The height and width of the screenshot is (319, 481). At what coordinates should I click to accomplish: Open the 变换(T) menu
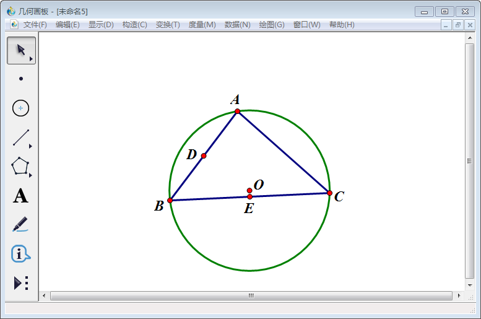point(168,25)
